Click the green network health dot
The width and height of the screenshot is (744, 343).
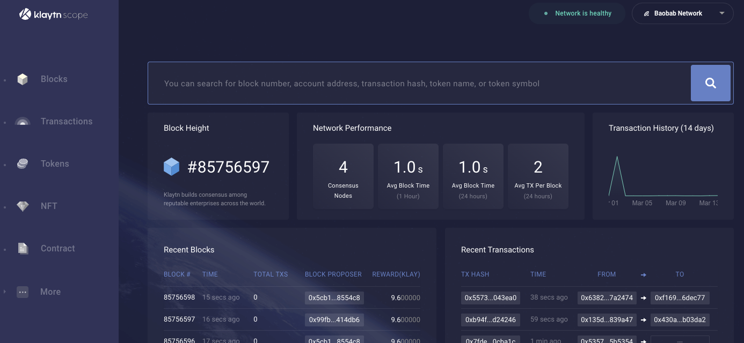(546, 13)
